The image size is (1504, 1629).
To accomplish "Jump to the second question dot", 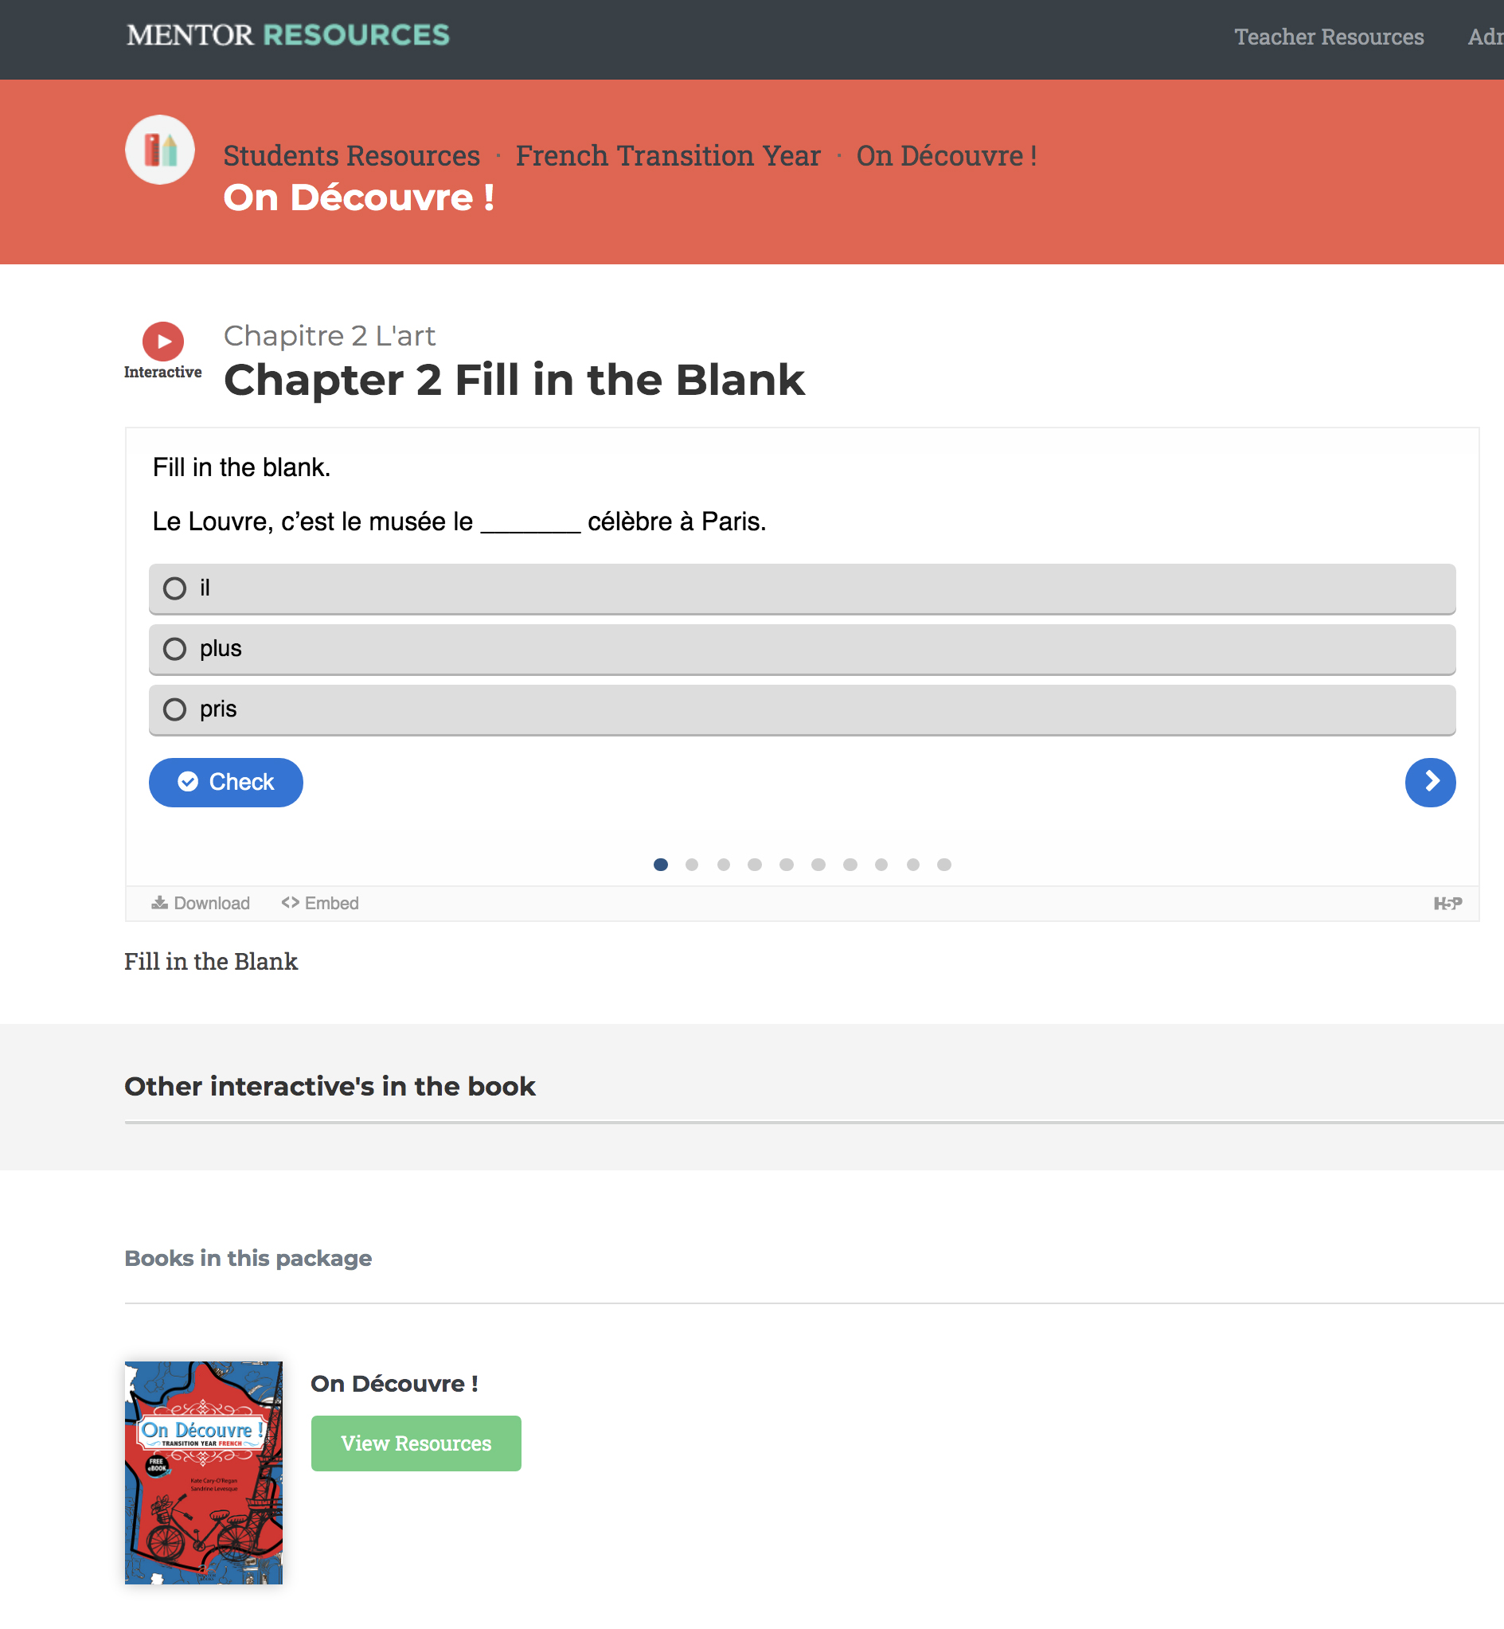I will (692, 864).
